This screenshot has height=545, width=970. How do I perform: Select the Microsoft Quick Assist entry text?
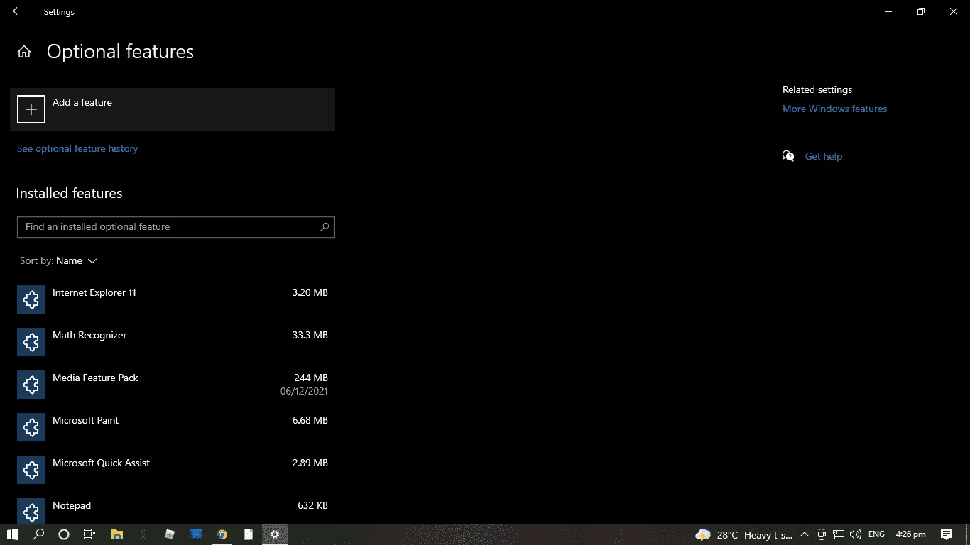(101, 463)
